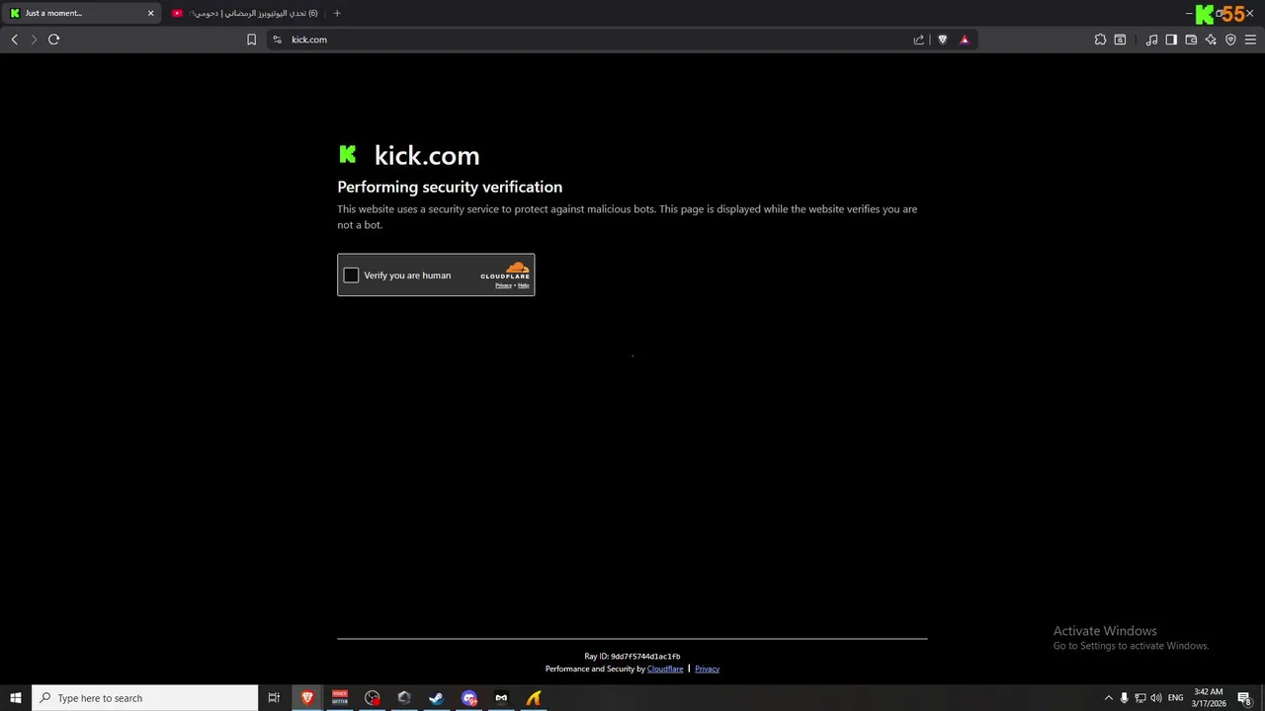Go back using the browser back arrow
Screen dimensions: 1265x711
[15, 39]
